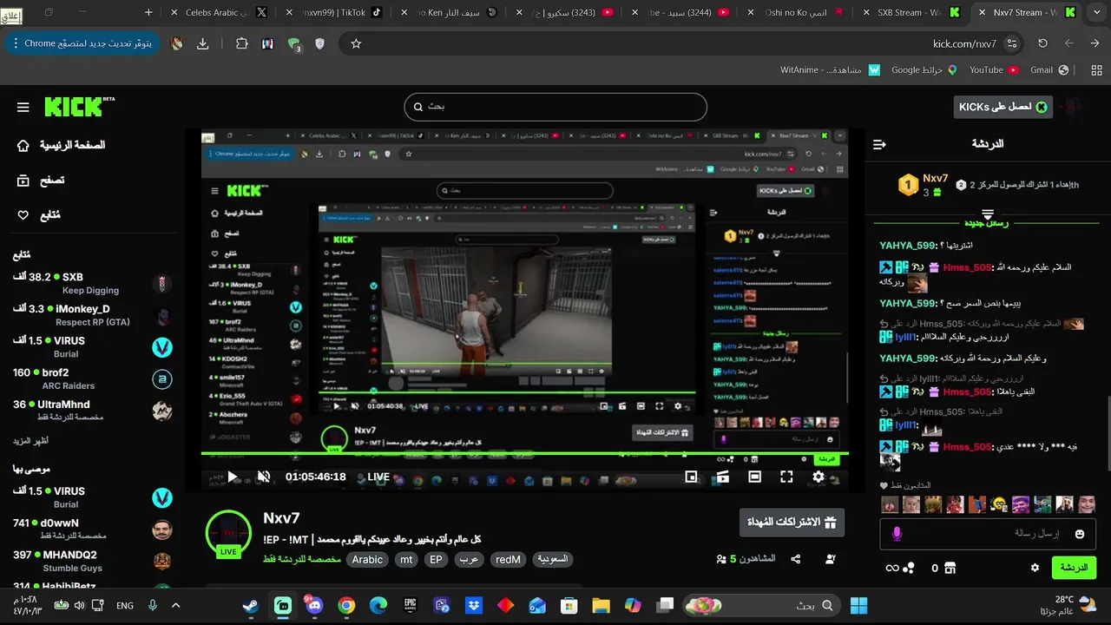The image size is (1111, 625).
Task: Open the YouTube bookmark
Action: tap(993, 70)
